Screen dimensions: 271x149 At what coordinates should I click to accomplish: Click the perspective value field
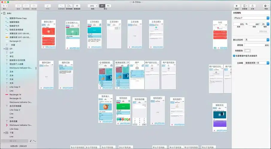257,45
